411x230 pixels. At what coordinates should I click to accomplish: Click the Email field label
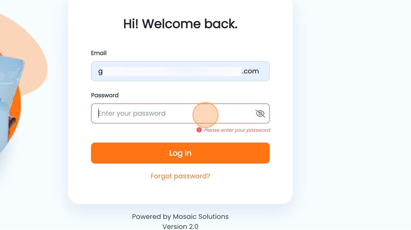pos(99,53)
